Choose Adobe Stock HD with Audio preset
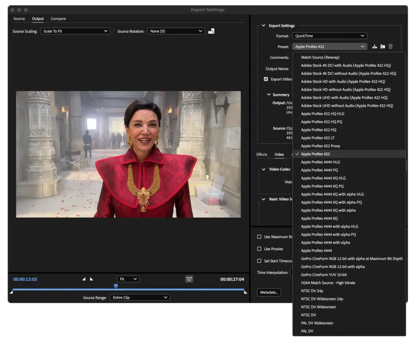The width and height of the screenshot is (415, 343). tap(349, 81)
